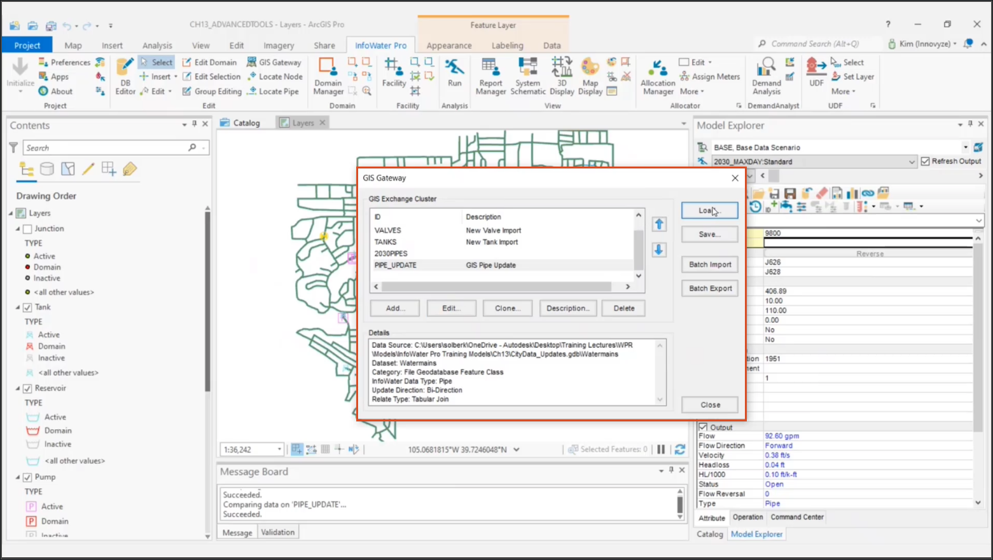Click the Group Editing tool

click(212, 91)
